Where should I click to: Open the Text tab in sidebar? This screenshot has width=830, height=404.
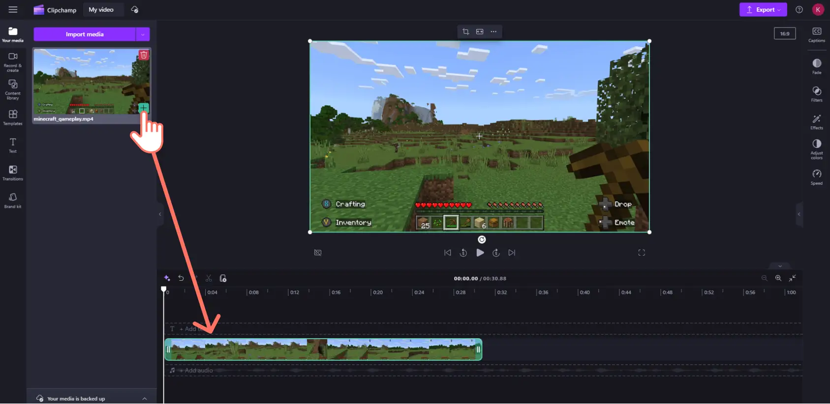[x=13, y=145]
